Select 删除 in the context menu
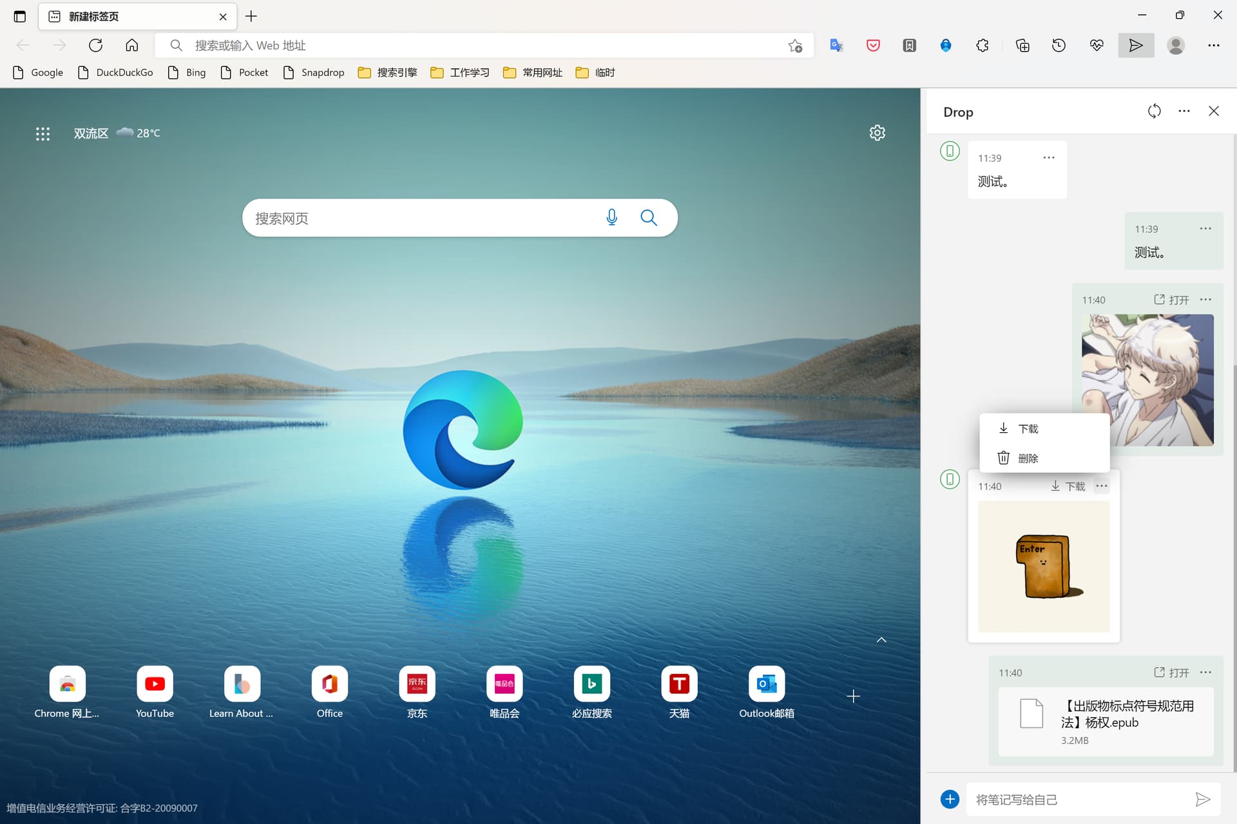 point(1028,458)
